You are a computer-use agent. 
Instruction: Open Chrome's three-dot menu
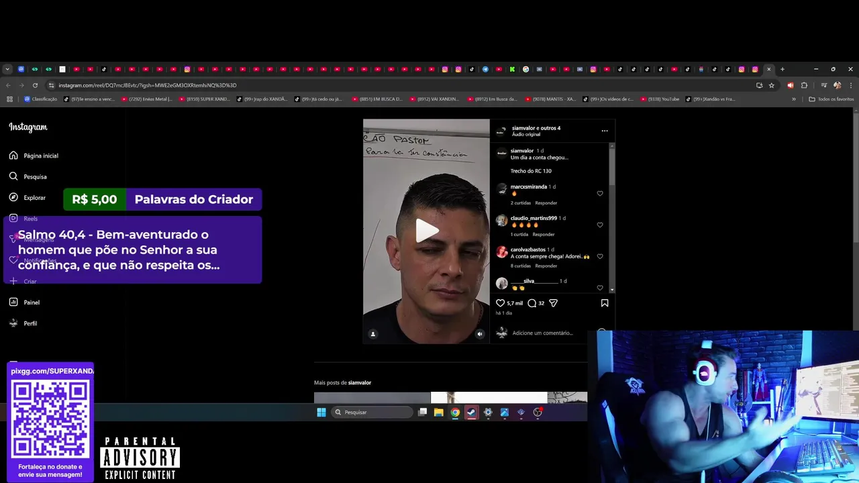pos(850,85)
